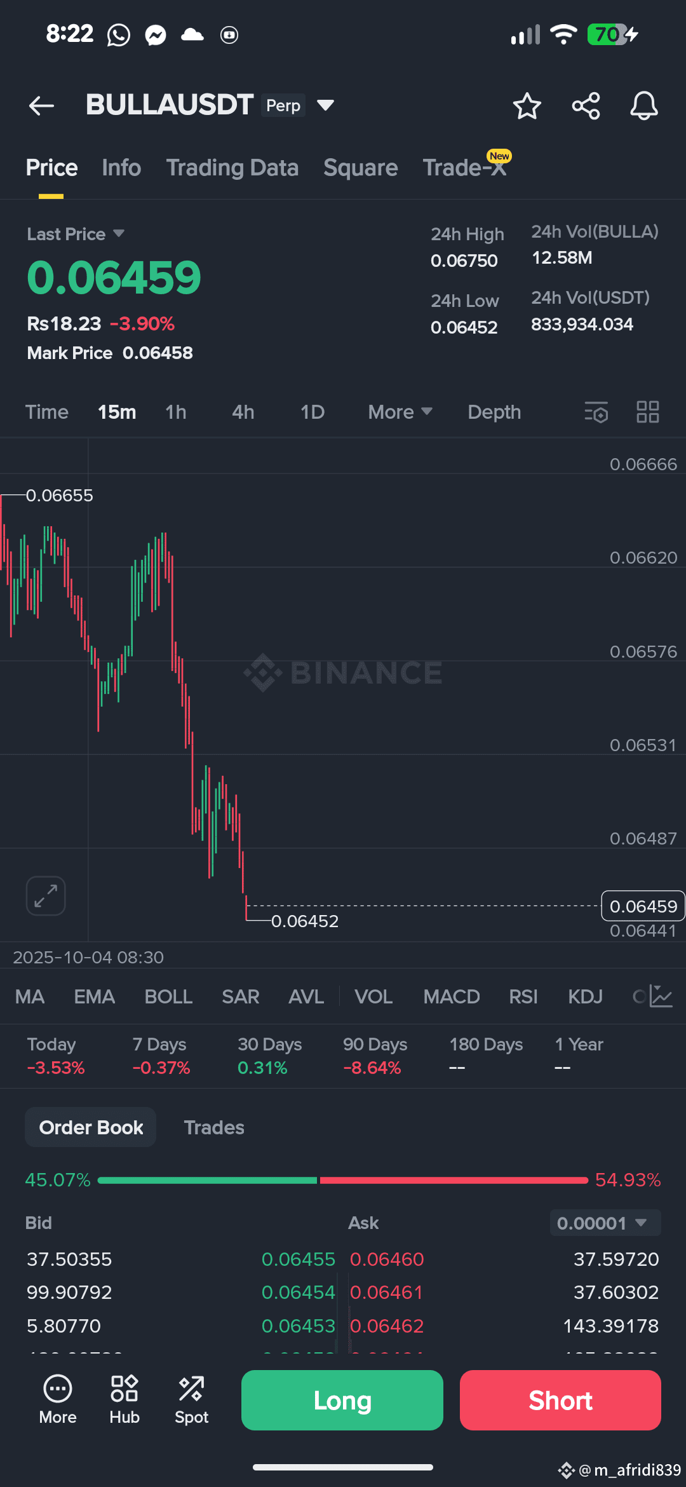Open the share icon
Image resolution: width=686 pixels, height=1487 pixels.
[586, 105]
